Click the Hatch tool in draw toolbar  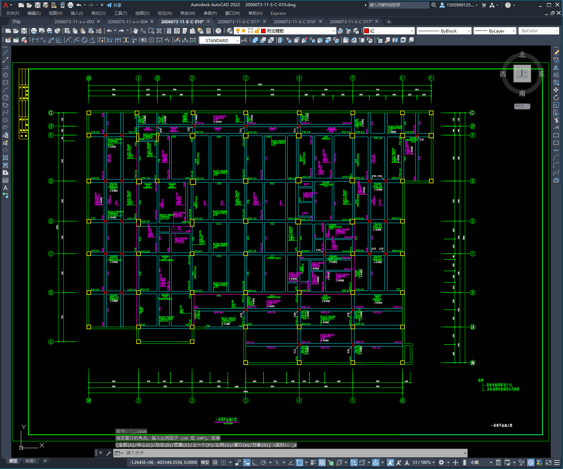pos(5,158)
